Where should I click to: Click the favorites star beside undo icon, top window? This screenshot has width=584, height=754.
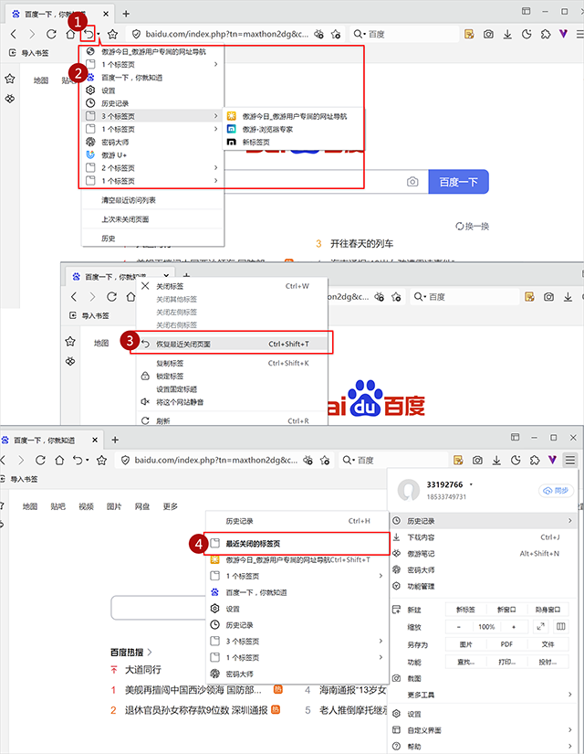click(112, 34)
